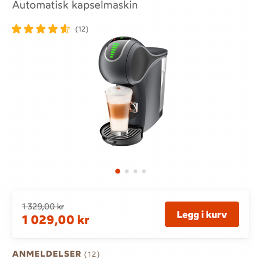This screenshot has width=261, height=261.
Task: Click the sale price 1 029,00 kr
Action: [55, 220]
